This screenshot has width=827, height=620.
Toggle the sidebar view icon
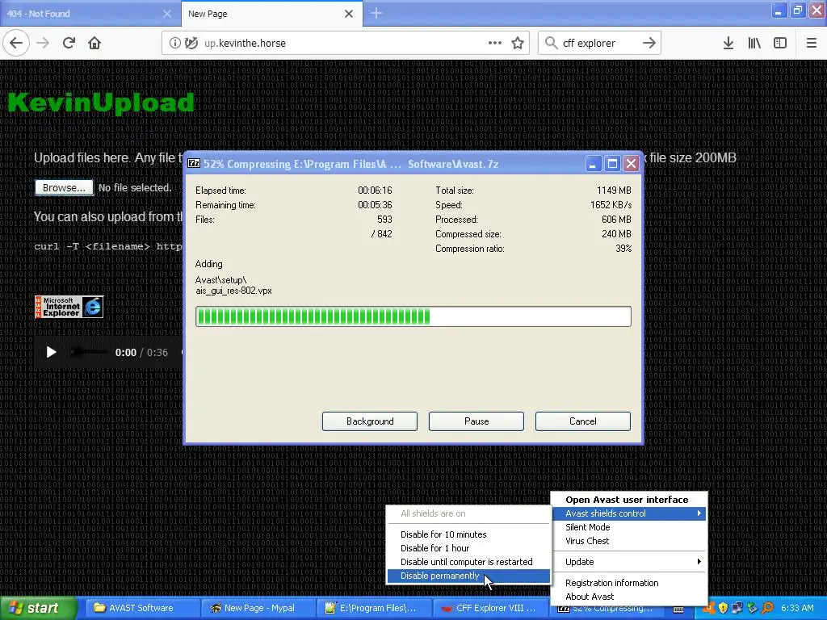point(780,44)
